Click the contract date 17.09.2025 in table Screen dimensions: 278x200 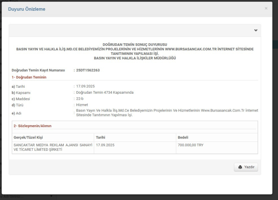click(105, 145)
